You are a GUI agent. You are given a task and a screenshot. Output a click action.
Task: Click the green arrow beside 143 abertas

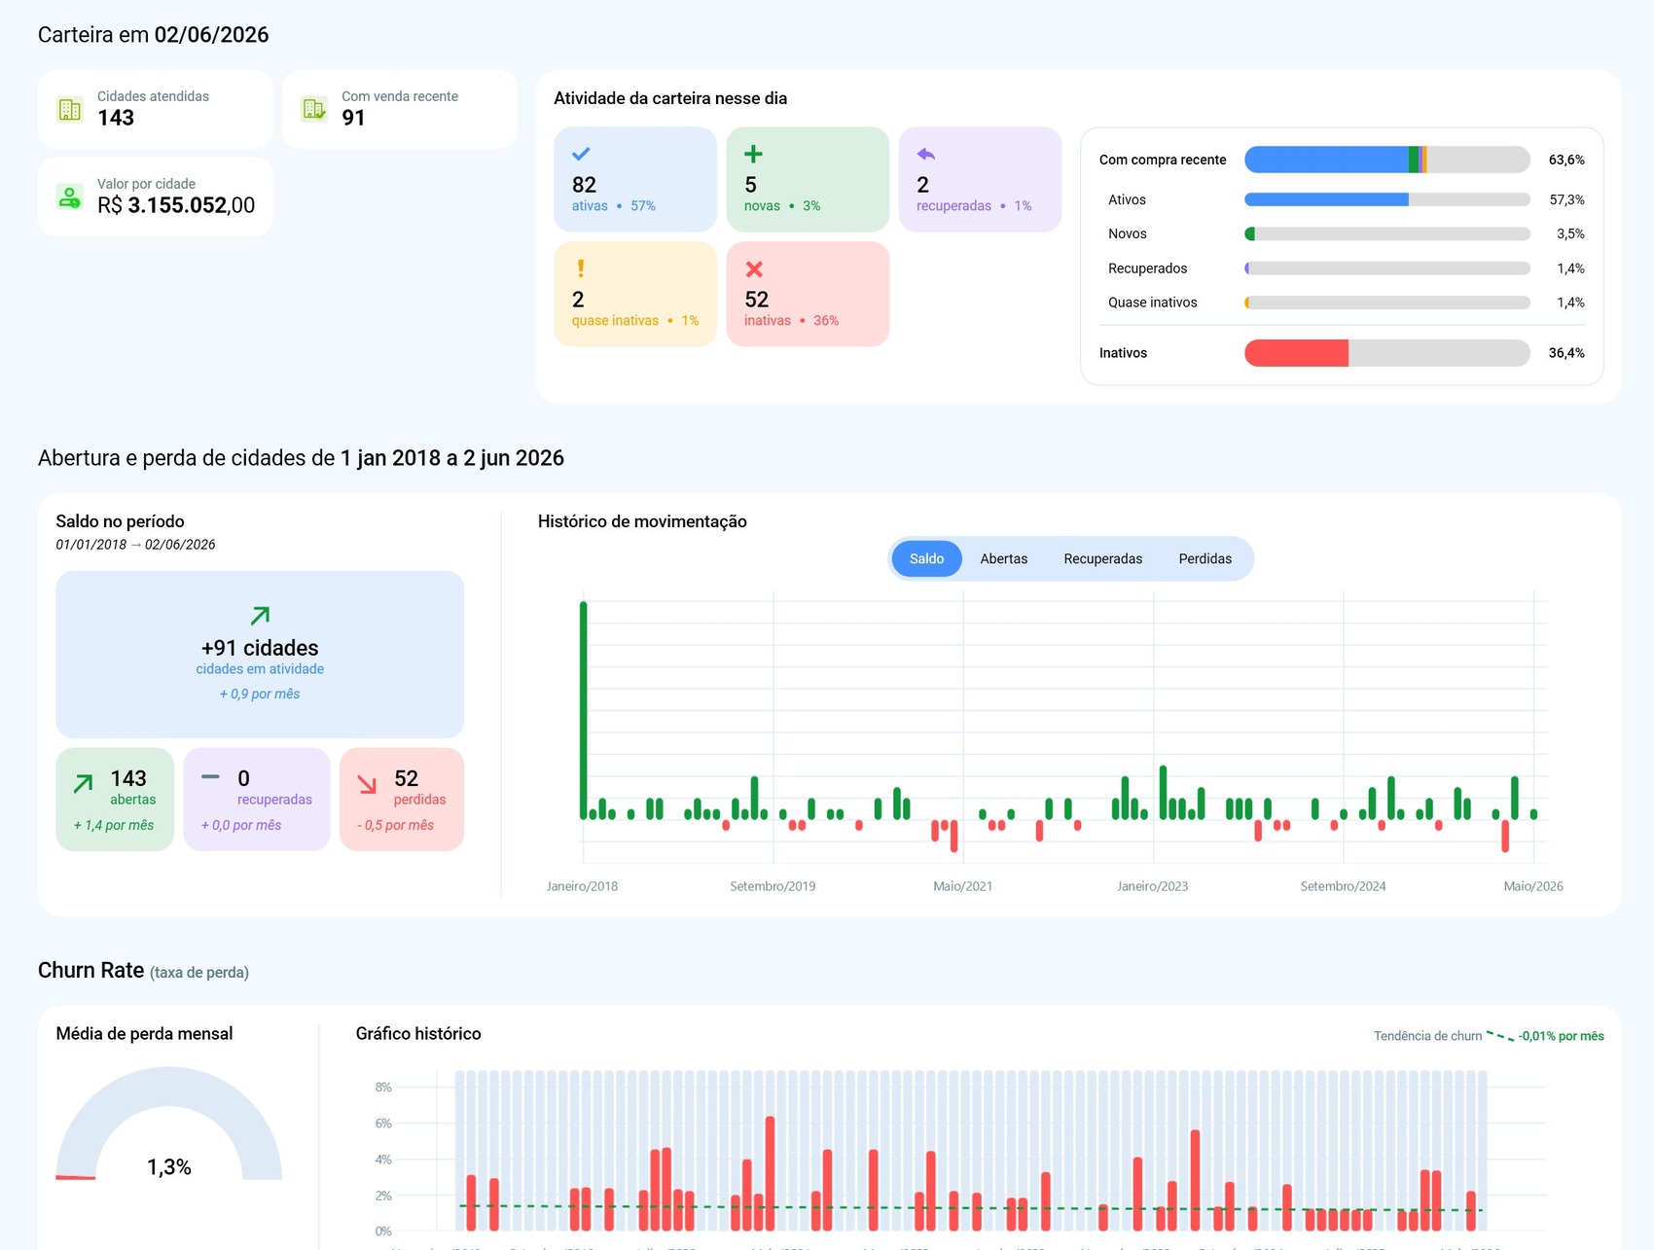[84, 783]
